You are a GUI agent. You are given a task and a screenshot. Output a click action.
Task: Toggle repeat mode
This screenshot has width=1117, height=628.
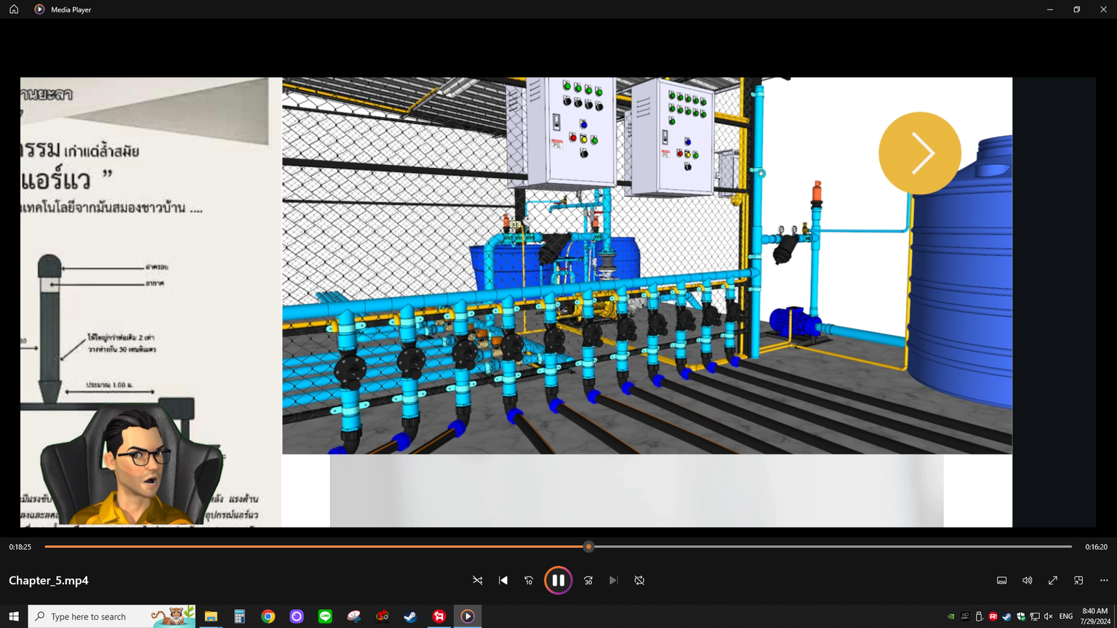tap(639, 580)
